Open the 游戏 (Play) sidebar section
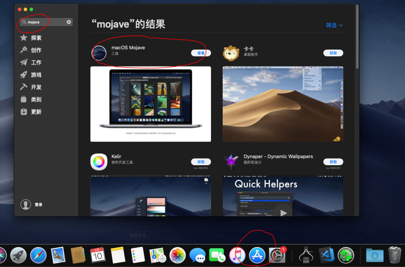Viewport: 405px width, 267px height. (x=31, y=75)
